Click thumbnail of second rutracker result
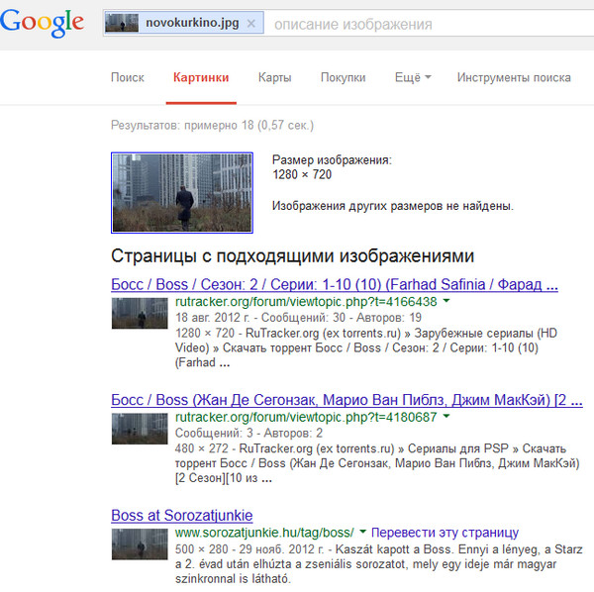 [x=140, y=429]
